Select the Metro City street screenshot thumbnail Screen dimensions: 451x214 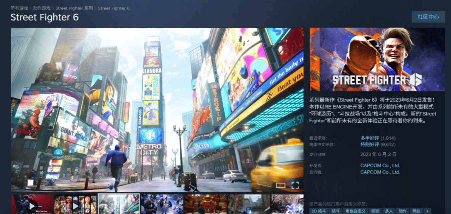119,204
